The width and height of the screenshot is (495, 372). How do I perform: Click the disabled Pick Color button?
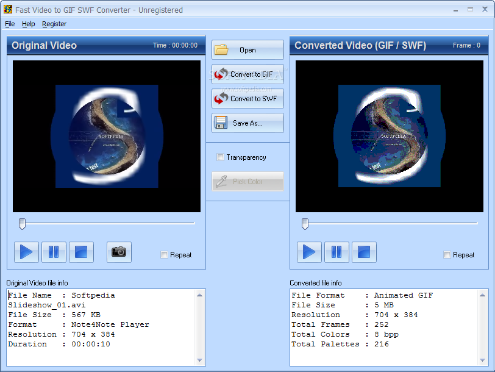248,182
